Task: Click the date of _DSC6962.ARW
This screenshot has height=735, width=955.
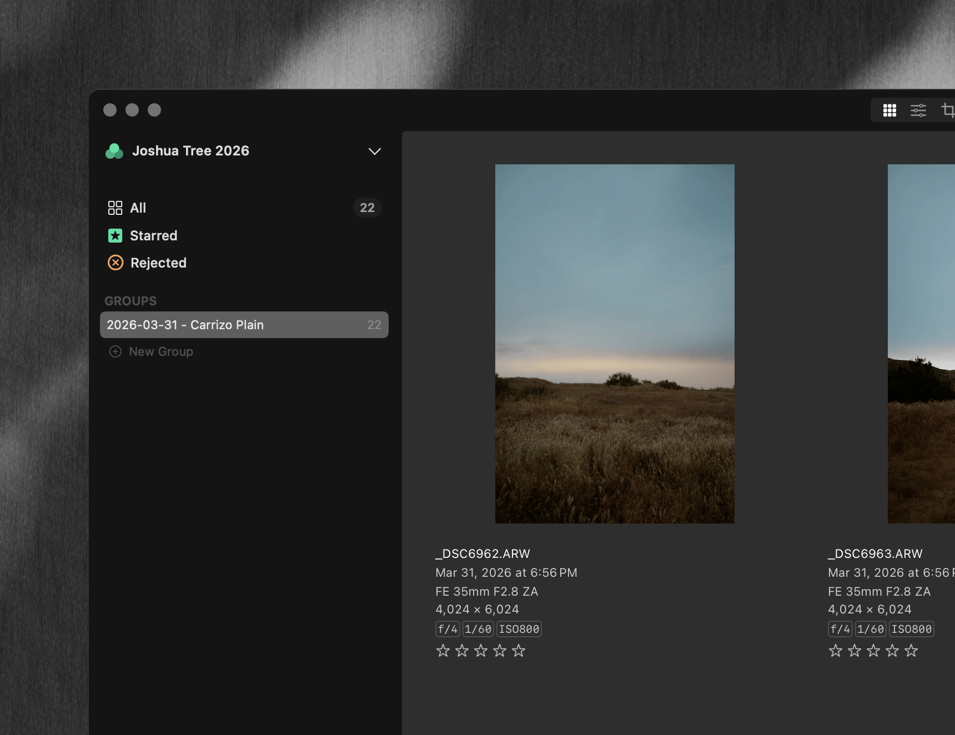Action: coord(506,572)
